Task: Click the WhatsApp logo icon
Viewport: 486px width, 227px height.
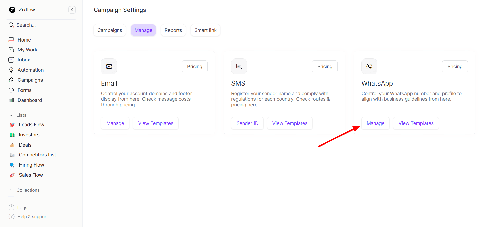Action: 369,67
